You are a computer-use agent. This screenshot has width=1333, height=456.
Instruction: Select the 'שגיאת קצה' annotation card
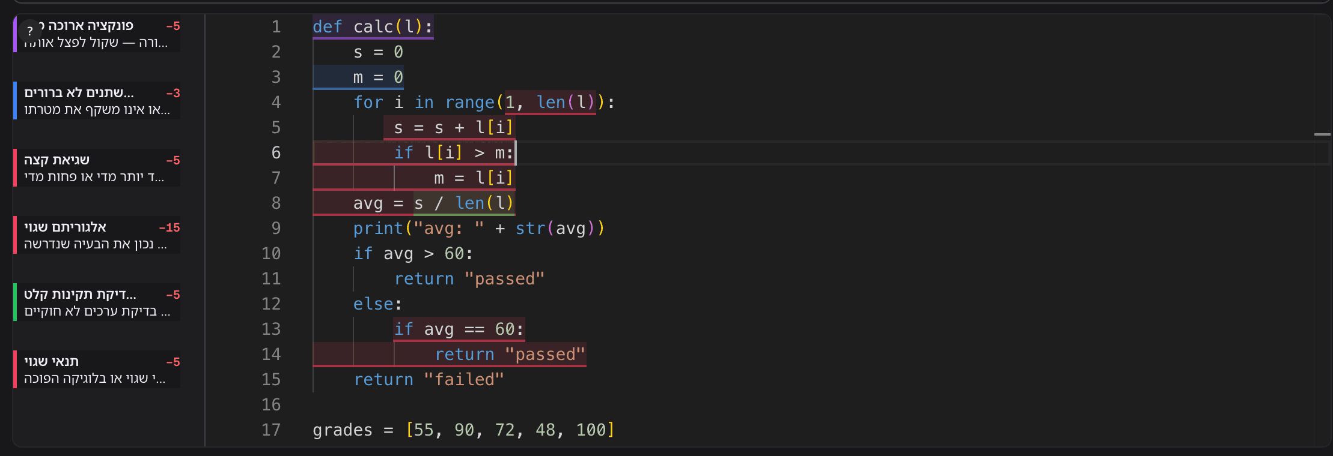[97, 168]
